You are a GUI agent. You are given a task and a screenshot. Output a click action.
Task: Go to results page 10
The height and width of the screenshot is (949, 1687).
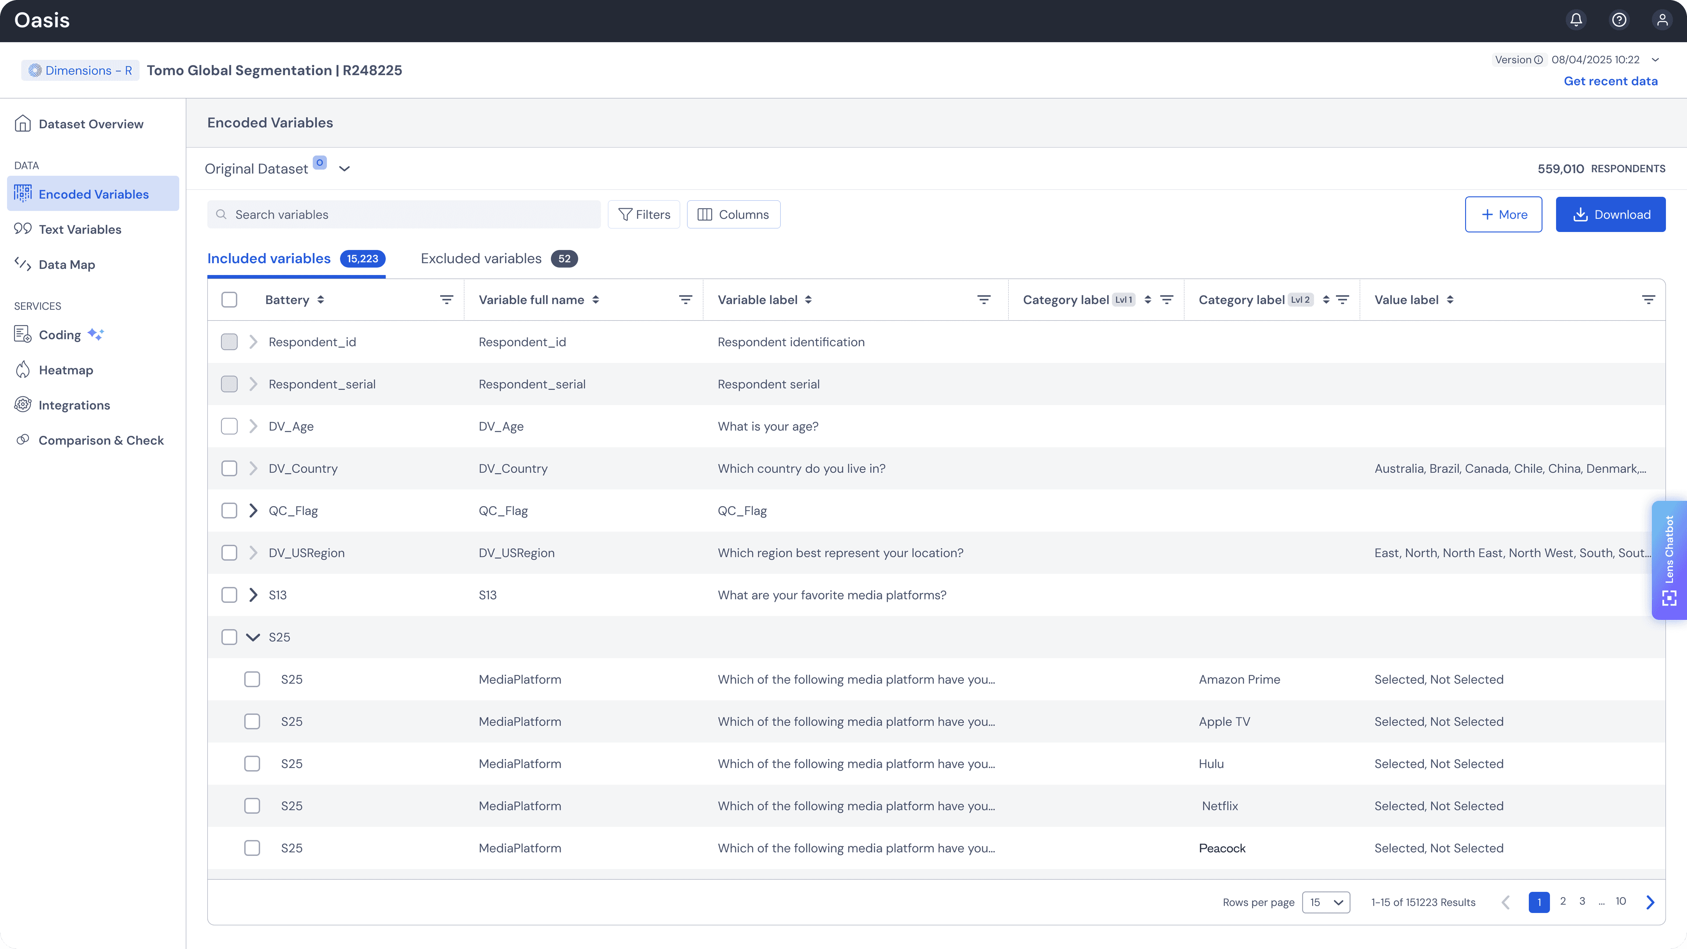(1621, 902)
